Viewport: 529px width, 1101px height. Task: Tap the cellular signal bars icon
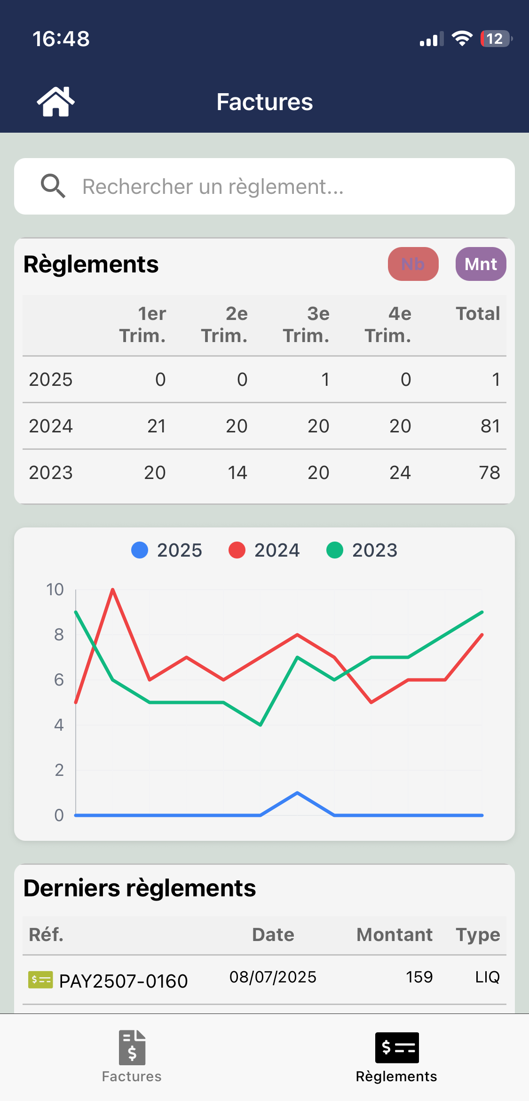(431, 40)
